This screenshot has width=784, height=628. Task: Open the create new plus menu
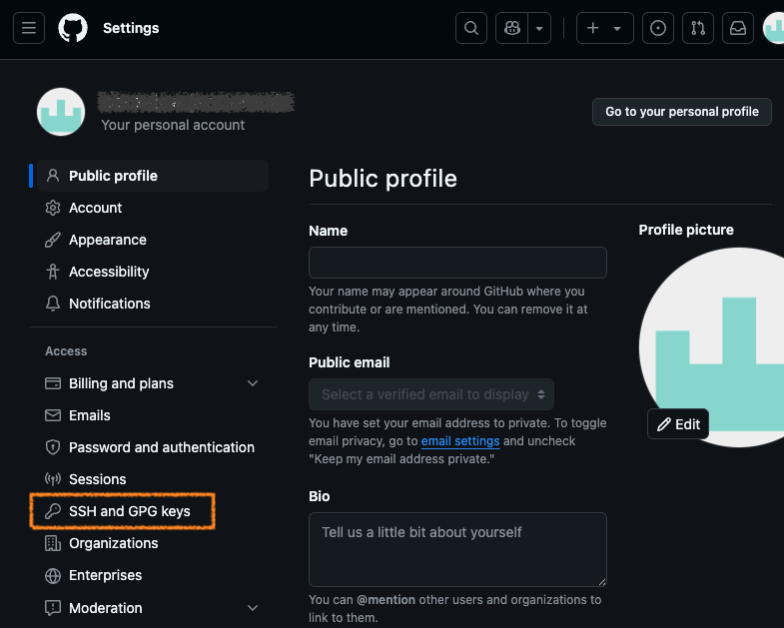point(605,28)
